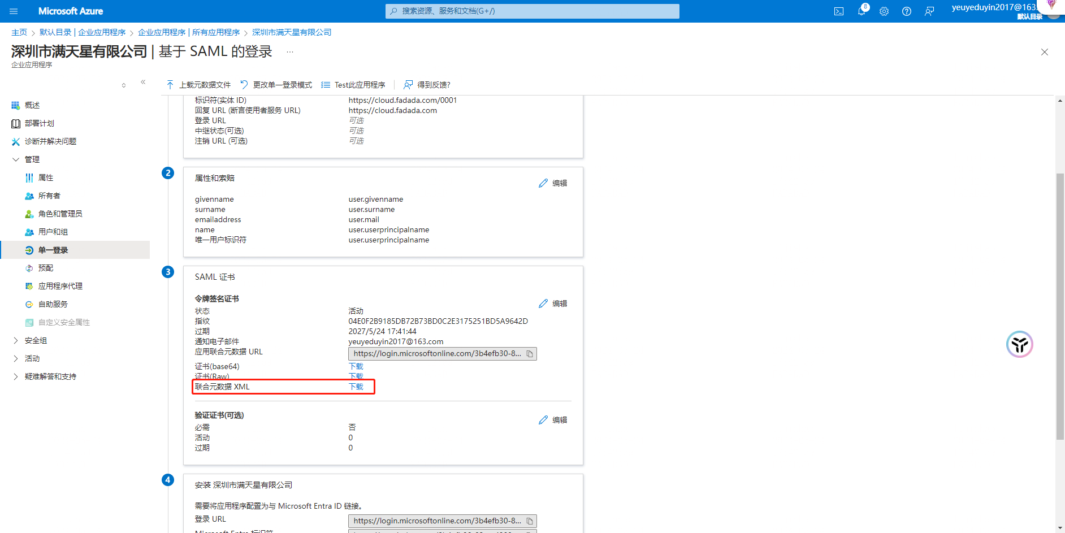Click the sidebar sort up-down arrows

[x=124, y=85]
